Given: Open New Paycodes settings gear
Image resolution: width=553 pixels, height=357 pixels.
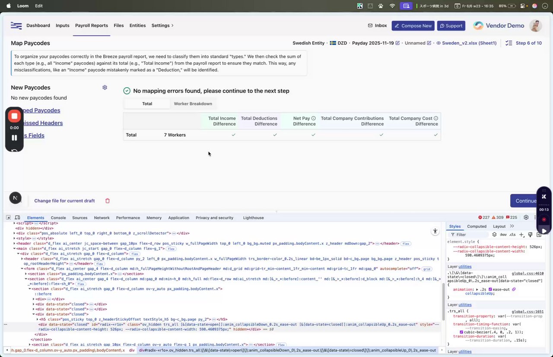Looking at the screenshot, I should click(105, 87).
